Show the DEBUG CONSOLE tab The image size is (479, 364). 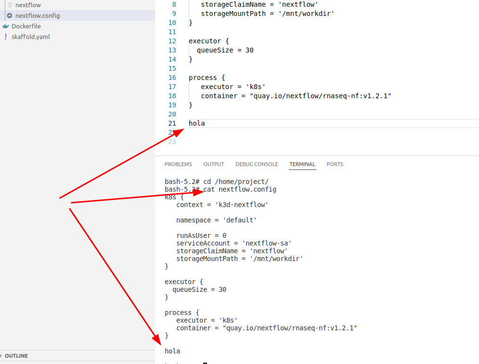pyautogui.click(x=257, y=164)
